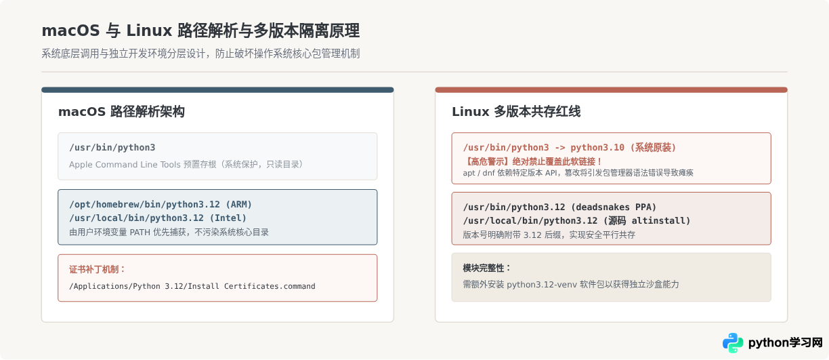
Task: Click '/Applications/Python 3.12/Install Certificates.command' path
Action: [192, 286]
